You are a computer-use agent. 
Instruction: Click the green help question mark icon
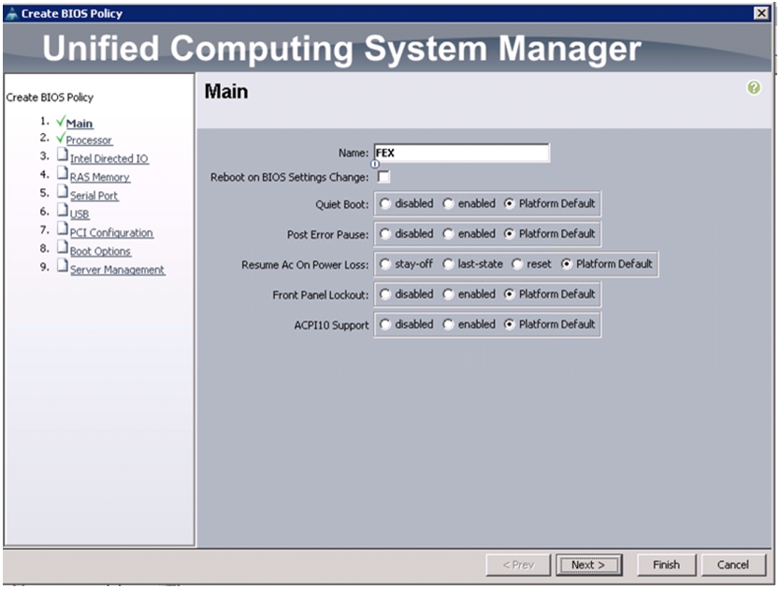(754, 88)
